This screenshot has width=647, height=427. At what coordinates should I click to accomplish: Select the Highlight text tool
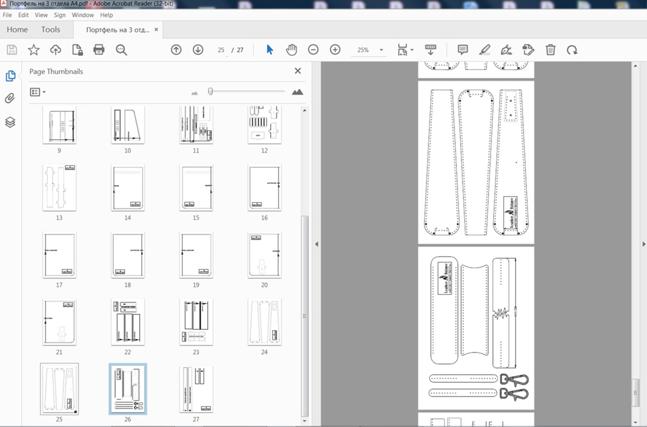coord(485,50)
